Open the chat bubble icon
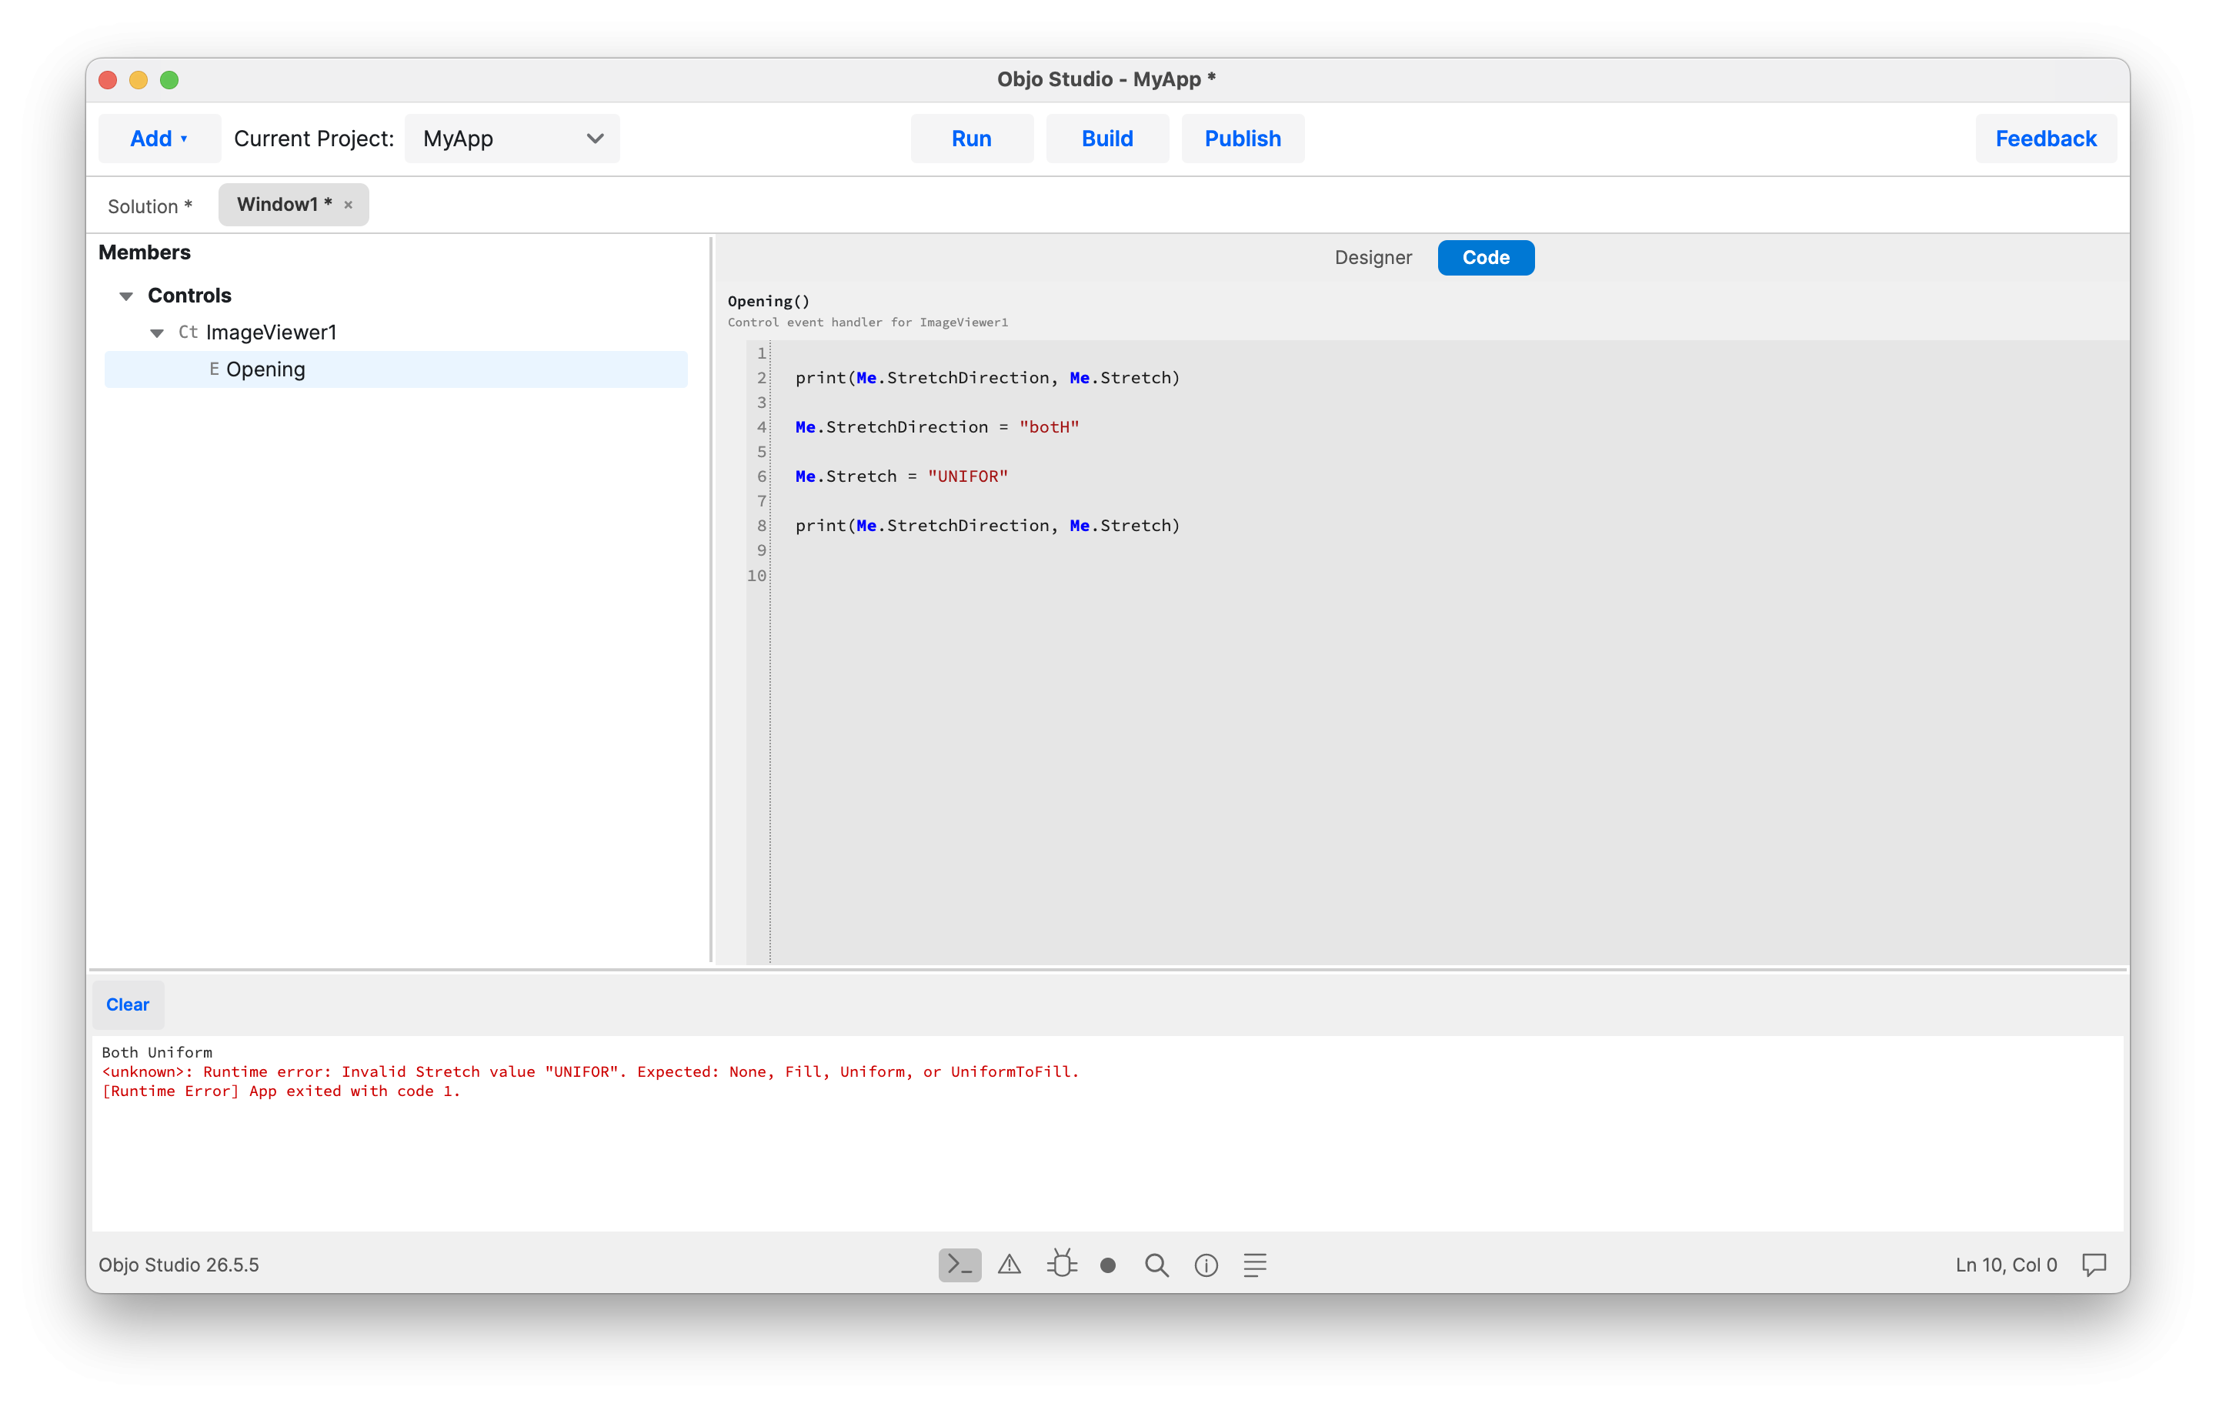Image resolution: width=2216 pixels, height=1407 pixels. 2094,1265
